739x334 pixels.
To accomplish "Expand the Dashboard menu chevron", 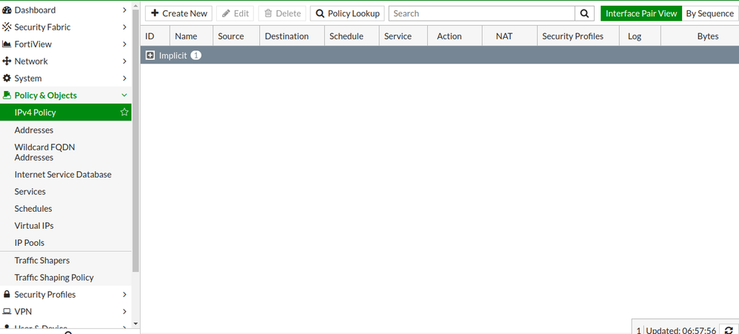I will coord(124,10).
